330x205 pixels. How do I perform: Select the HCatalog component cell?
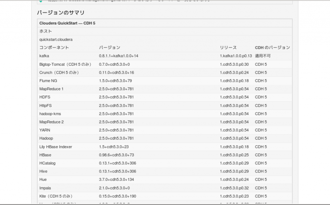point(47,163)
